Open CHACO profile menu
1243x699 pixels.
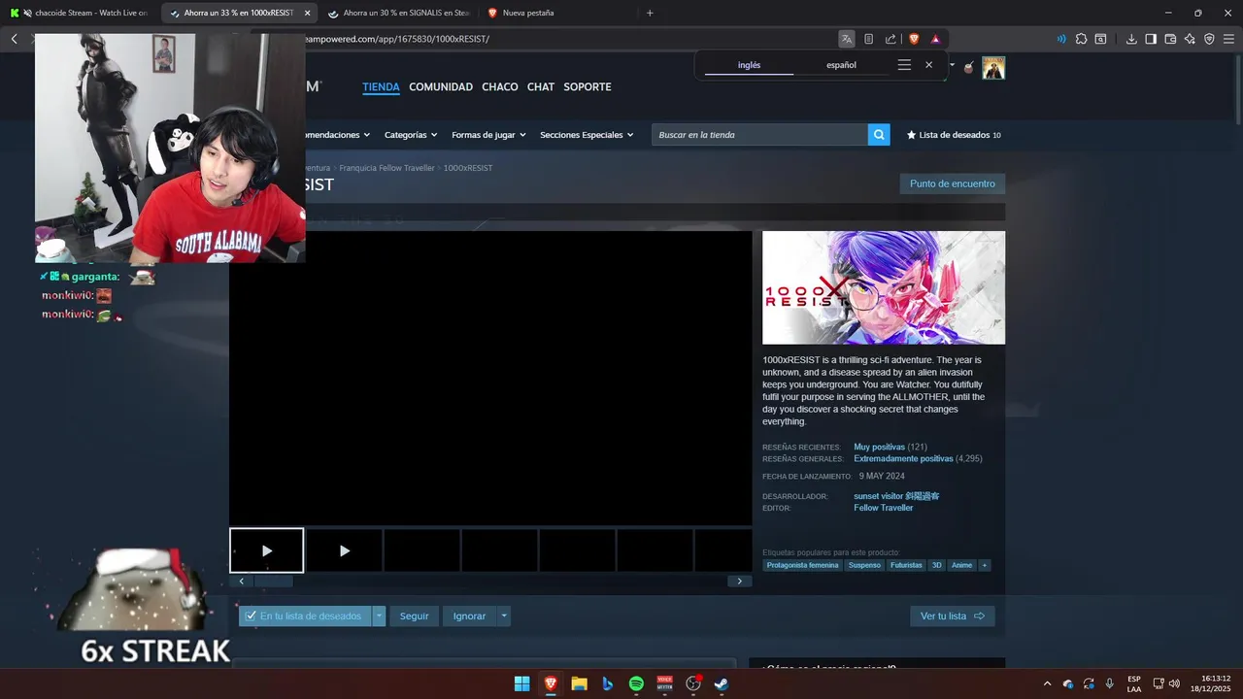(x=500, y=86)
